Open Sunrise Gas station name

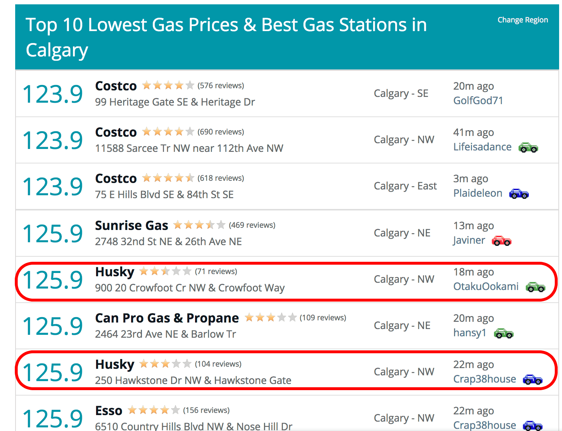coord(131,226)
